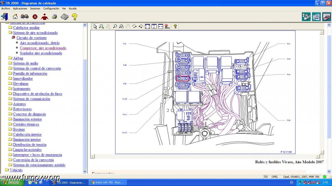The image size is (332, 186).
Task: Open the red car application icon
Action: tap(327, 17)
